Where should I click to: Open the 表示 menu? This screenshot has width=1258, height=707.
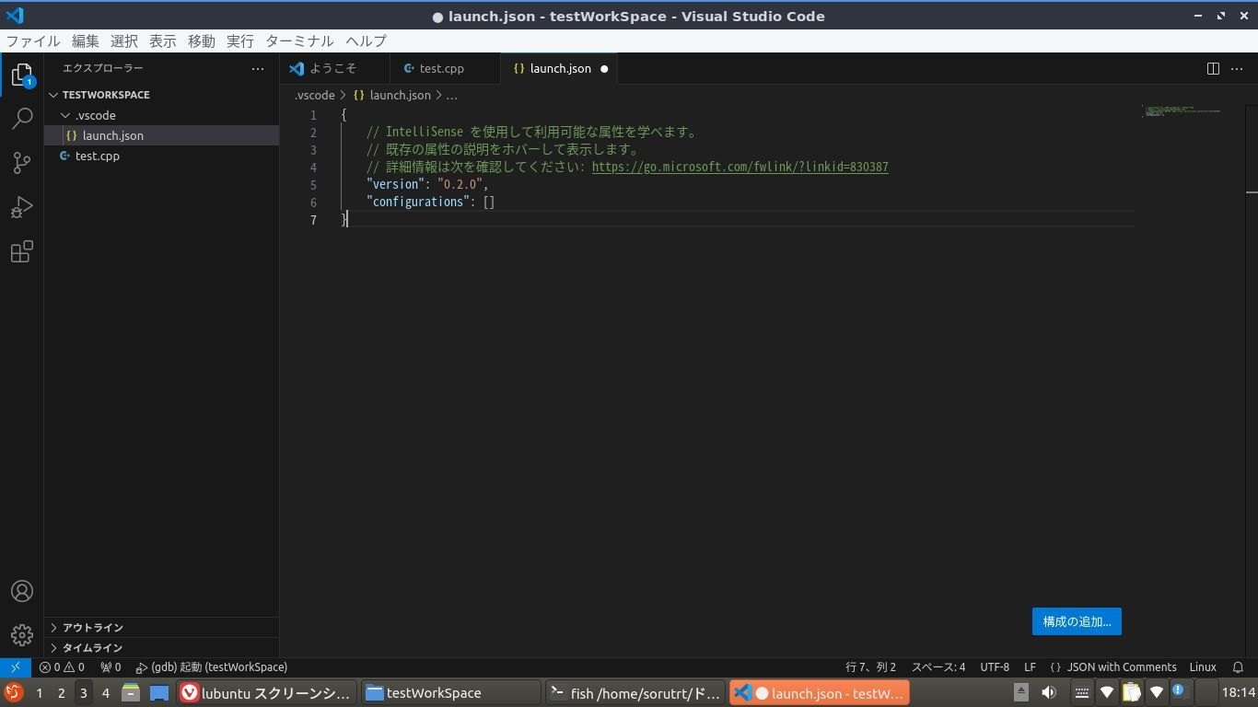163,41
